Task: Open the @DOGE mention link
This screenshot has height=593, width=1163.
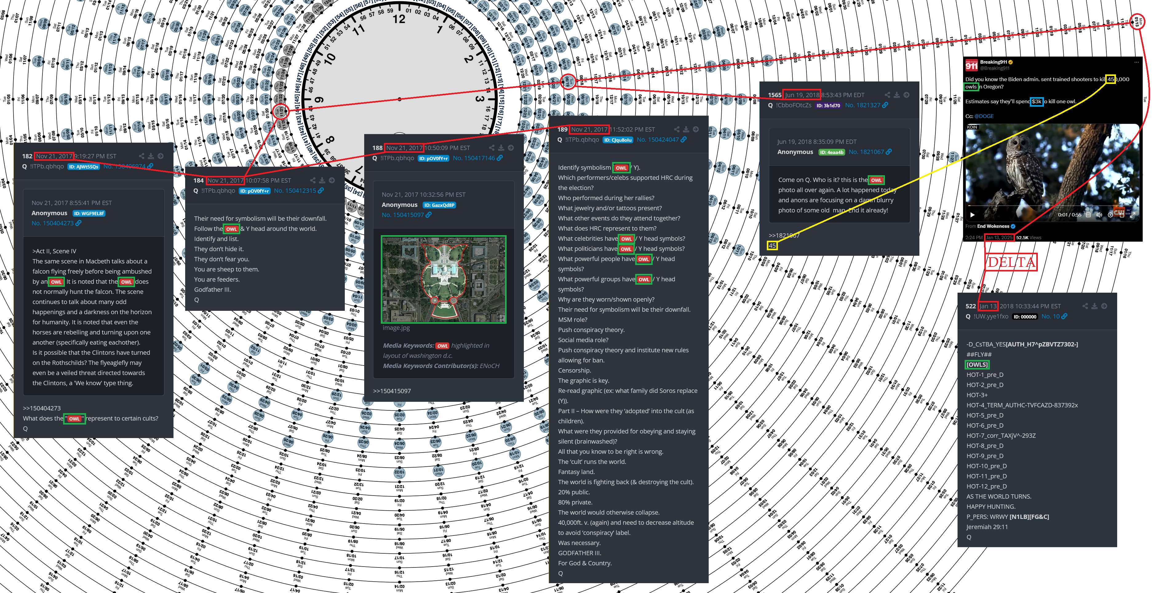Action: pyautogui.click(x=984, y=116)
